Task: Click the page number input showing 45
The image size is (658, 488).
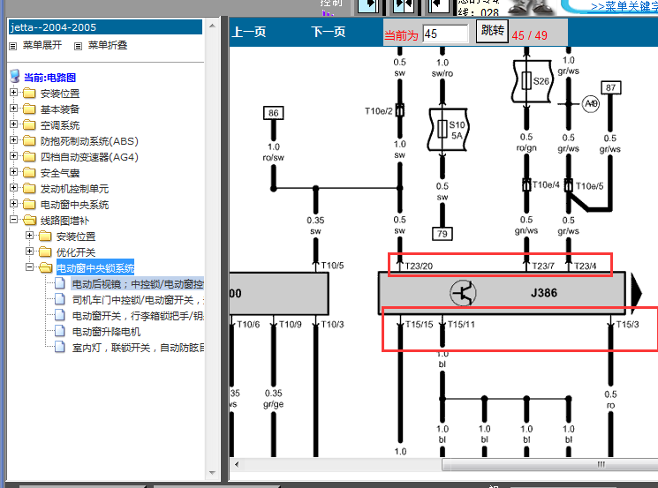Action: tap(445, 34)
